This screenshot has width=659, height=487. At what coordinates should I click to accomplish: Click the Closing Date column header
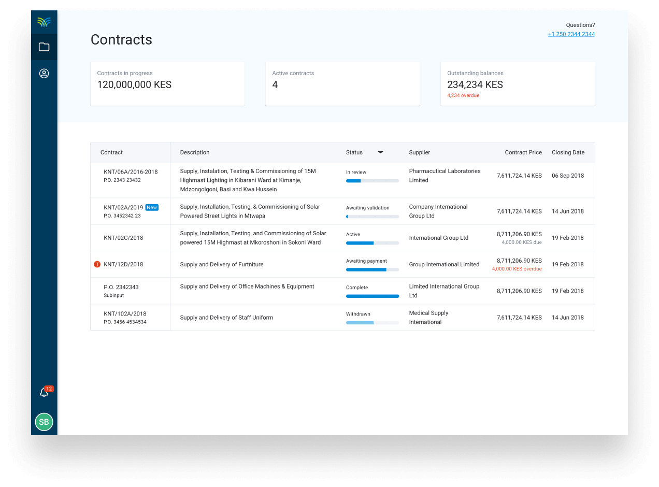568,152
